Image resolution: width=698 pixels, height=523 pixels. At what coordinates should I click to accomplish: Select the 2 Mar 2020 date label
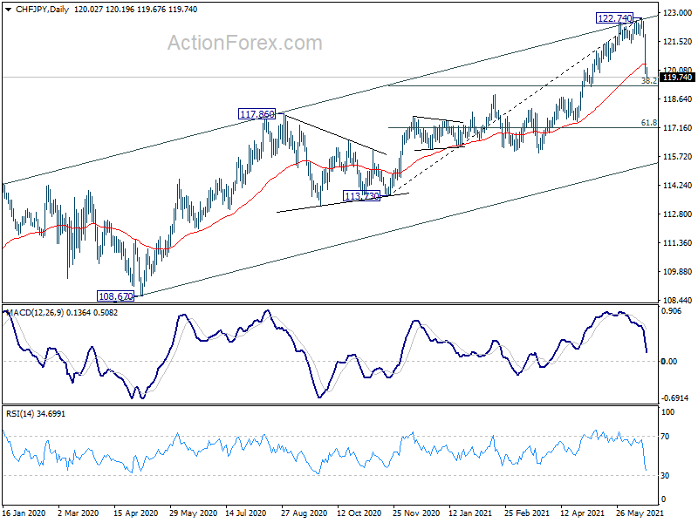[x=79, y=513]
